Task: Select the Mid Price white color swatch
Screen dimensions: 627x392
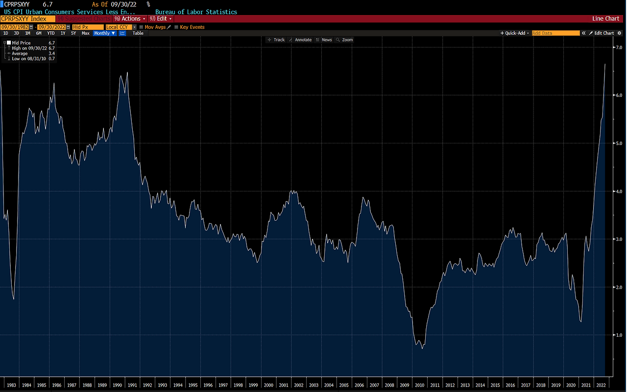Action: [9, 43]
